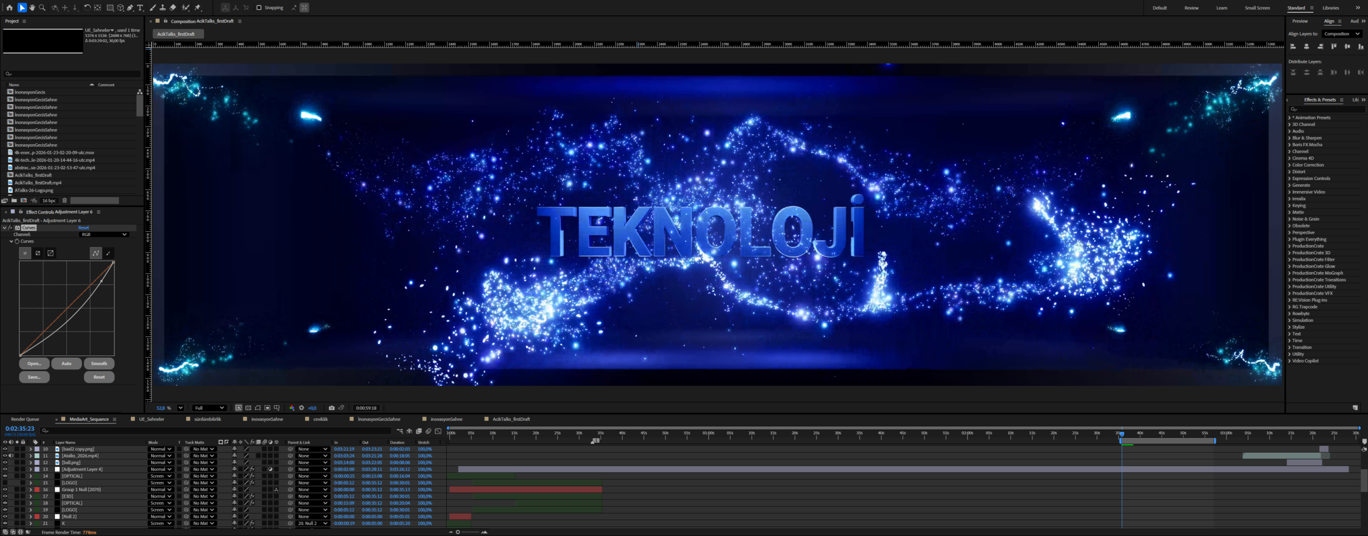1368x536 pixels.
Task: Mute audio of [Atalks_2026.mp4] layer
Action: 11,456
